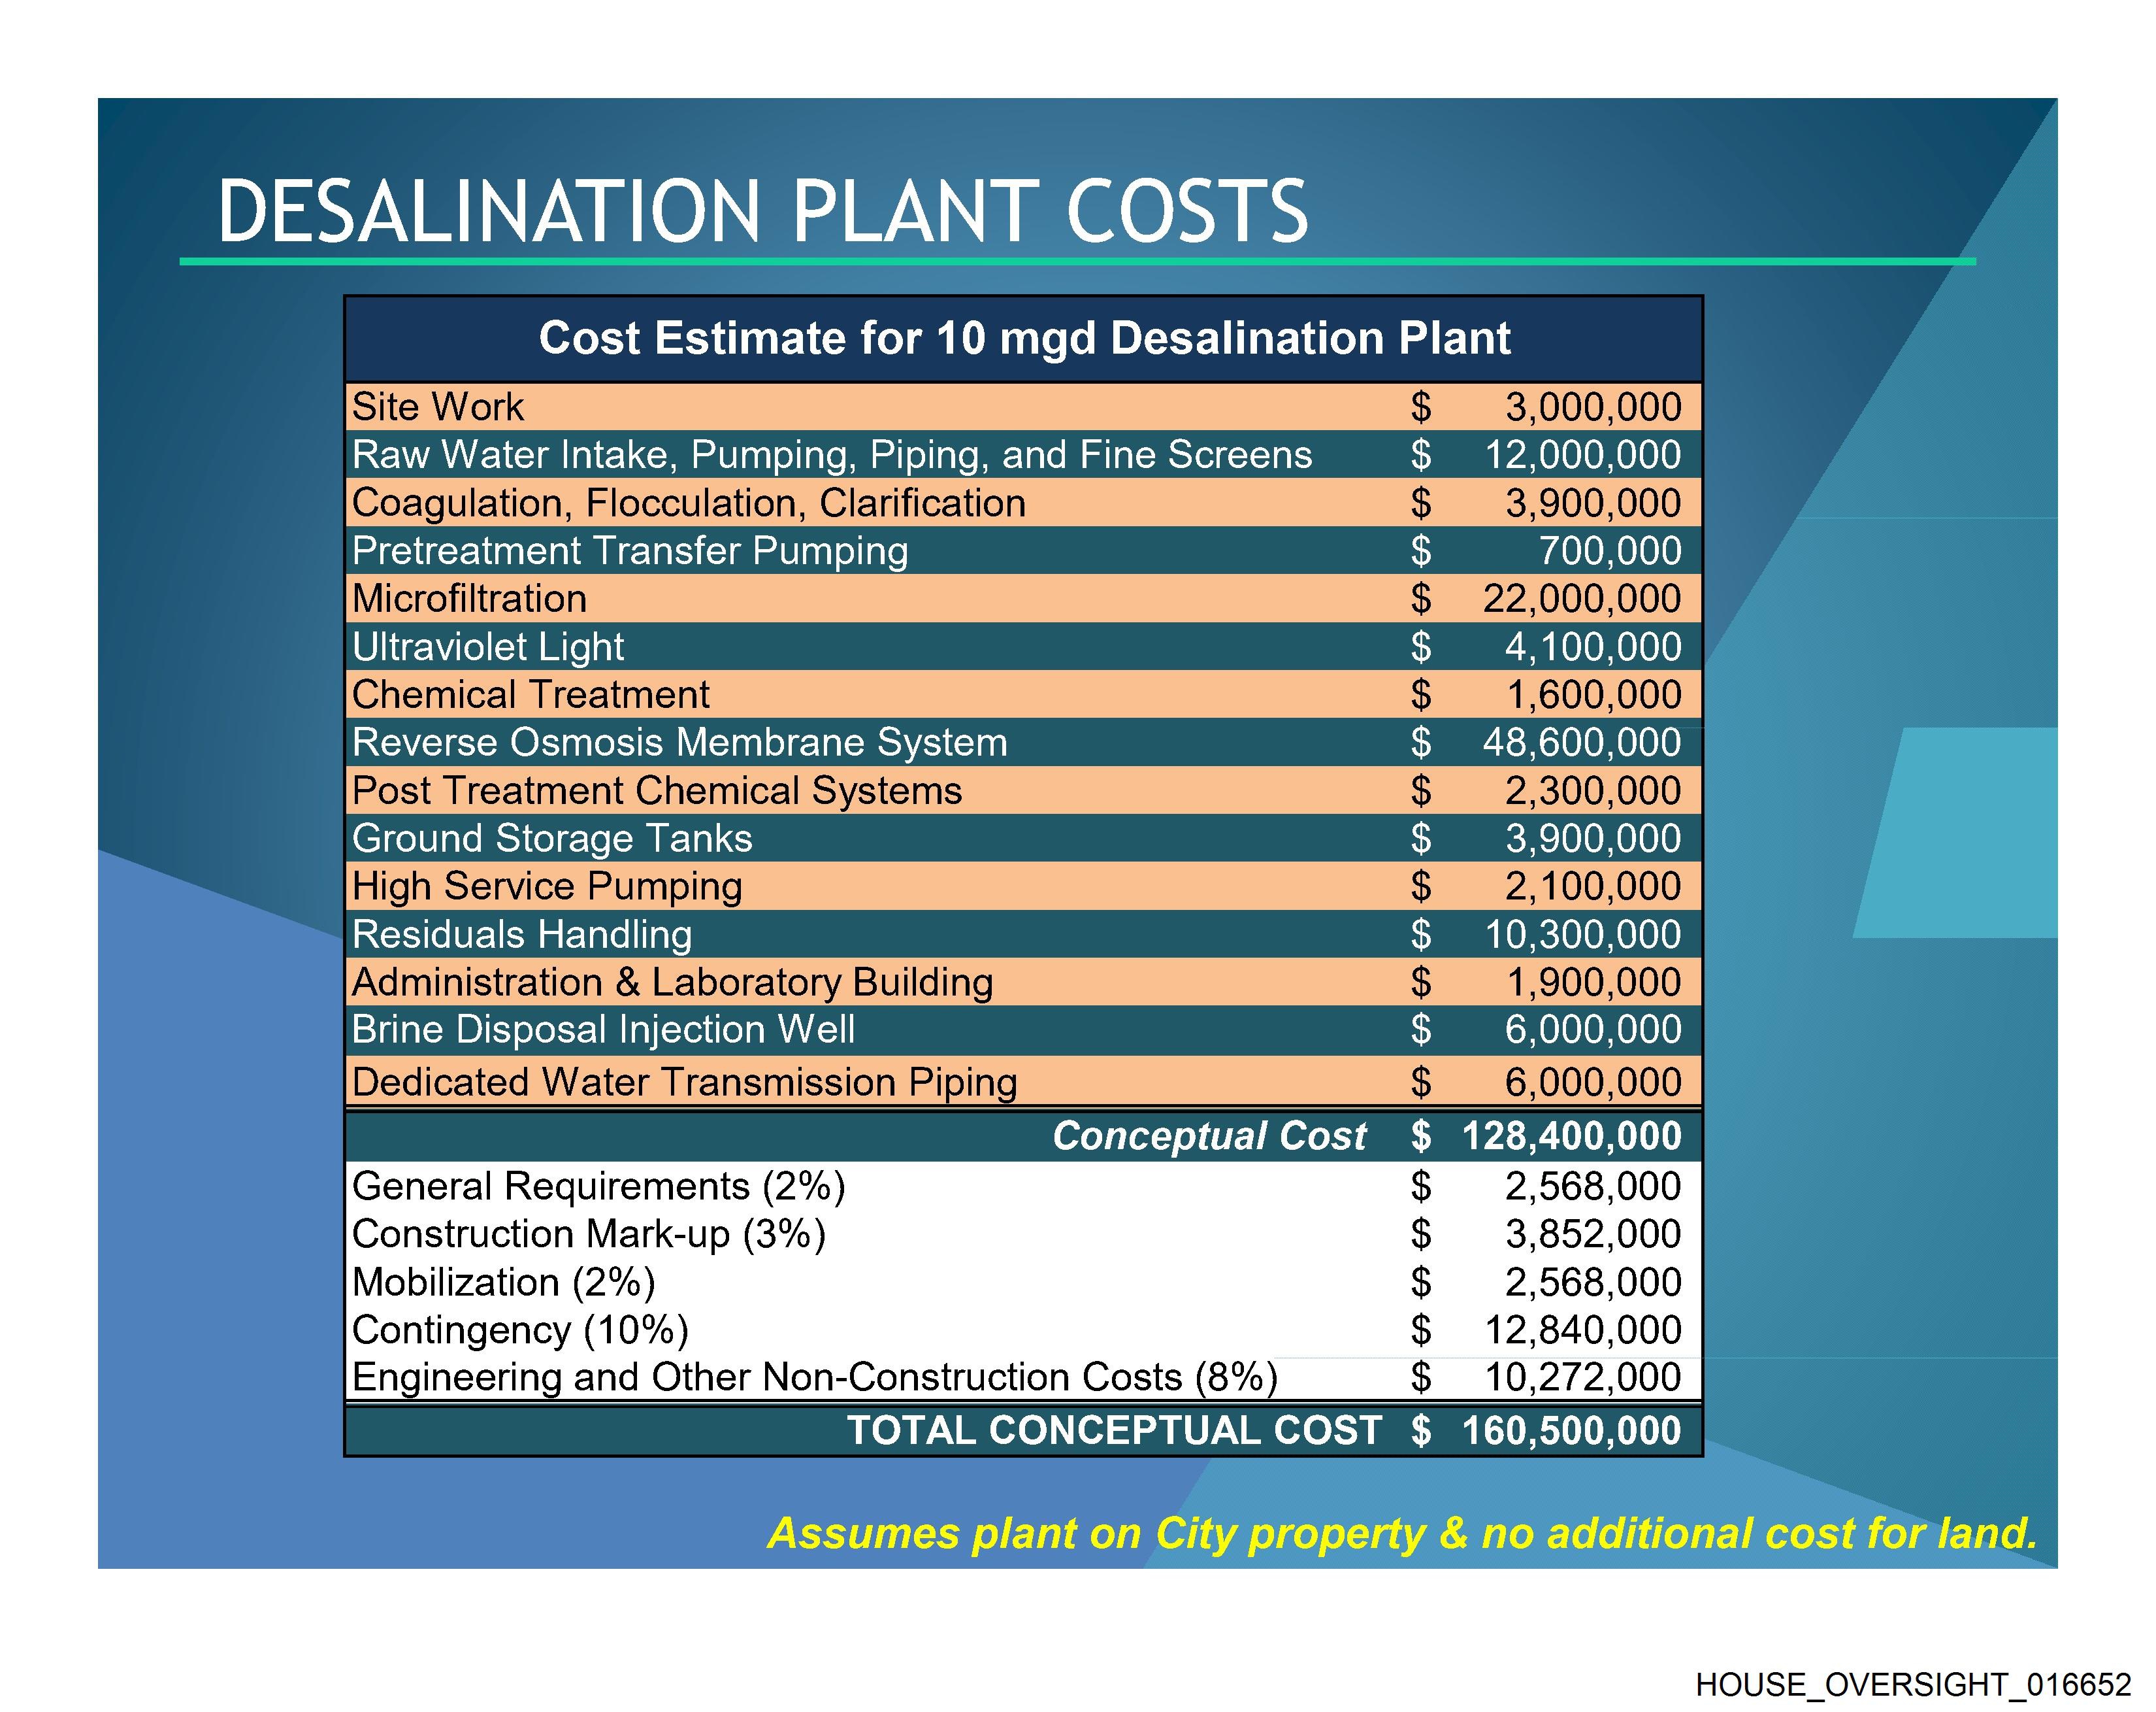Click the Desalination Plant Costs slide title
Viewport: 2156px width, 1712px height.
[762, 211]
